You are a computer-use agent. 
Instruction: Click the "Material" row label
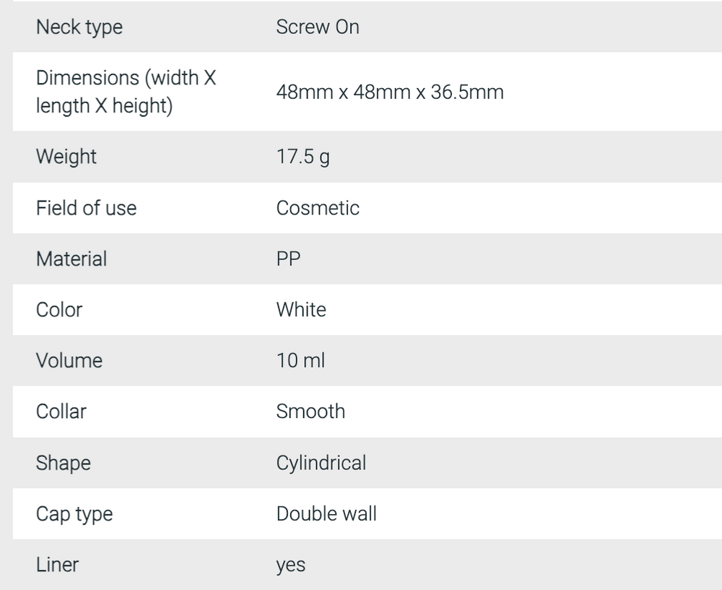(71, 259)
